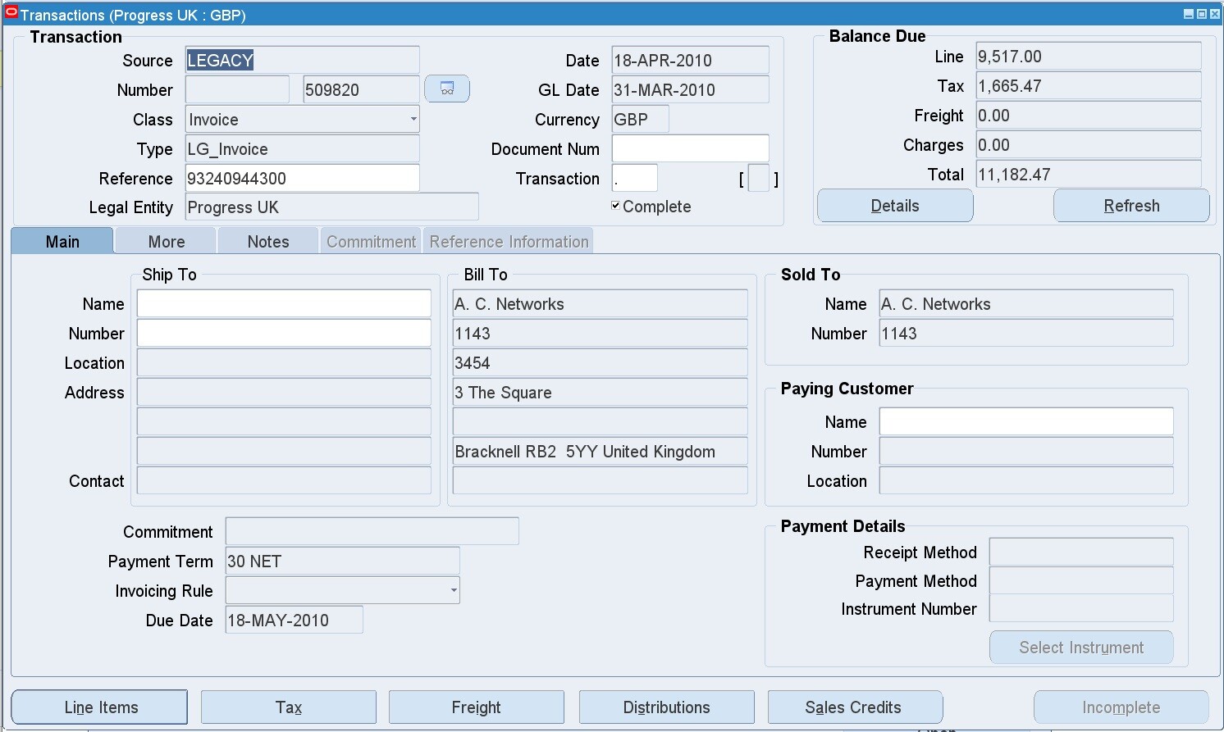Screen dimensions: 1224x732
Task: View Tax details via the Tax button
Action: coord(288,707)
